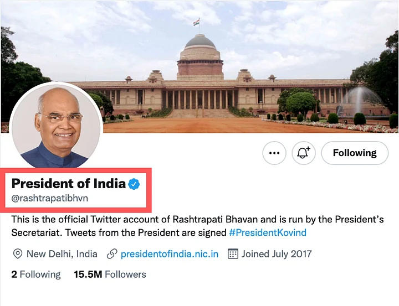
Task: Turn on tweet notifications with the bell
Action: point(303,153)
